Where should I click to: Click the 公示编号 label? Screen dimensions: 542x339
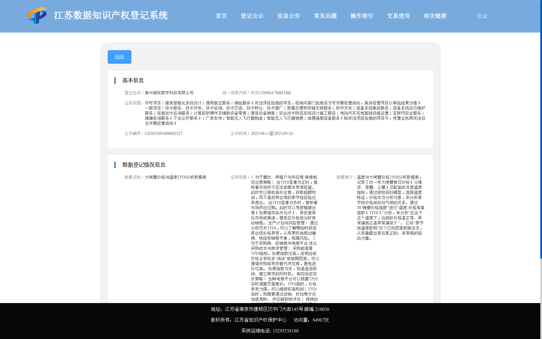134,134
